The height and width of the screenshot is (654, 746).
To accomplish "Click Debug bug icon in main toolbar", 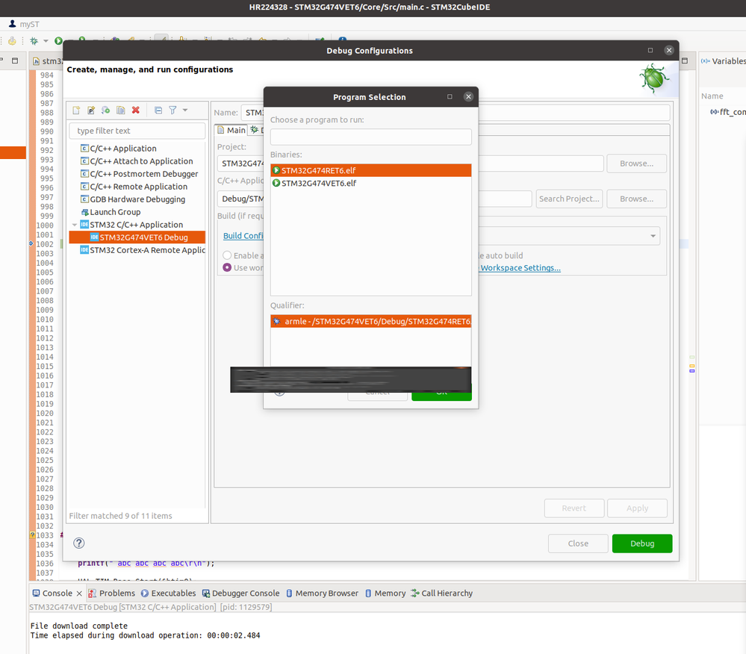I will click(34, 41).
